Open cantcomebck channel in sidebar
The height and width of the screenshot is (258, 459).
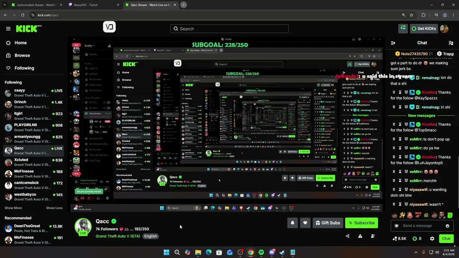pyautogui.click(x=34, y=185)
